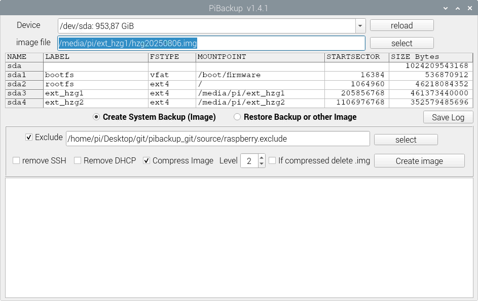Click size 536870912 cell
This screenshot has width=478, height=301.
point(431,76)
